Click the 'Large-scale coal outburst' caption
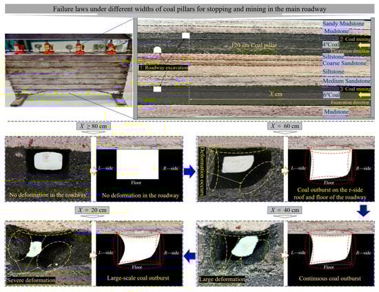The height and width of the screenshot is (292, 379). pyautogui.click(x=138, y=278)
